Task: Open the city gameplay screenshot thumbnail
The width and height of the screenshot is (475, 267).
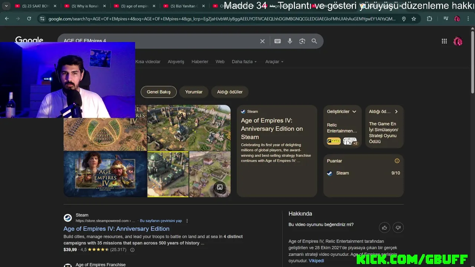Action: tap(189, 128)
